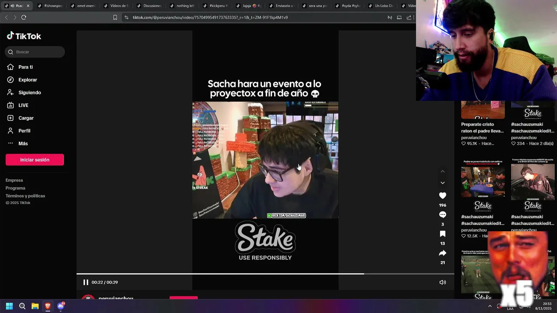Save video with the bookmark icon
The width and height of the screenshot is (557, 313).
click(443, 234)
